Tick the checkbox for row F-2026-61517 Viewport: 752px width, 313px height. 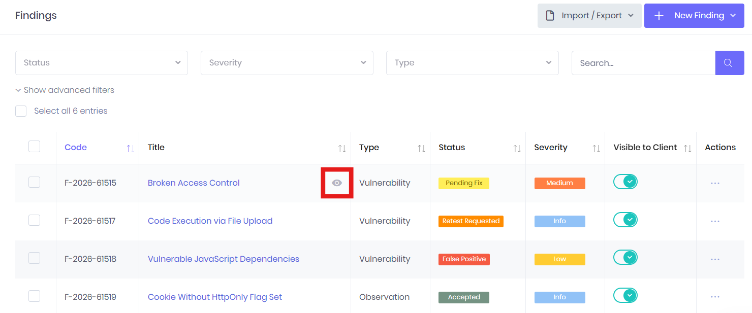34,220
